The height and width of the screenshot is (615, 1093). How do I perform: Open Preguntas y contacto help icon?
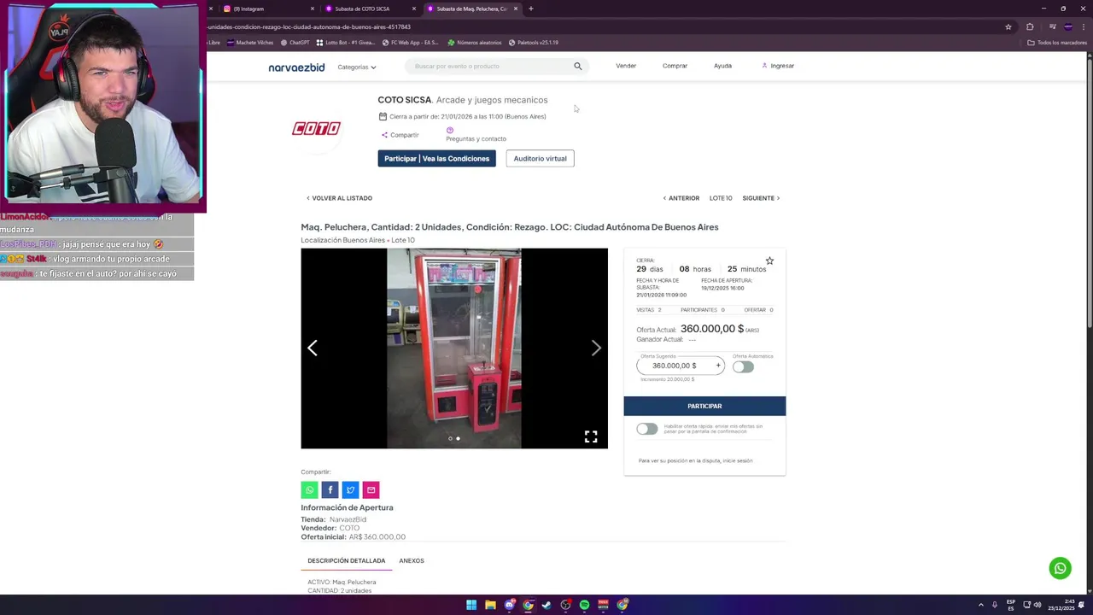pos(450,131)
